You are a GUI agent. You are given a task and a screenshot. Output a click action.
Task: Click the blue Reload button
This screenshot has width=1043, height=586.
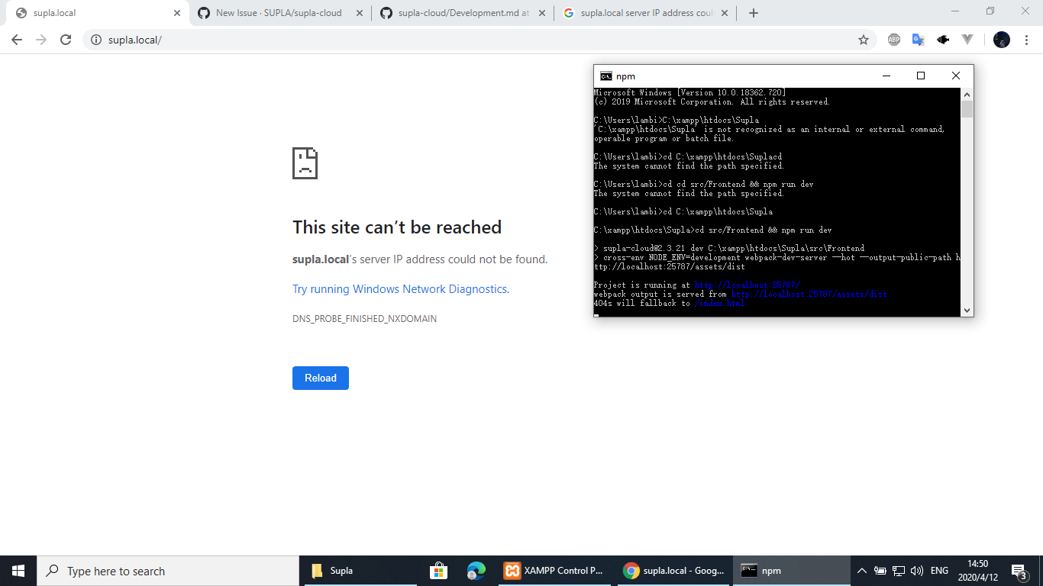[x=321, y=378]
